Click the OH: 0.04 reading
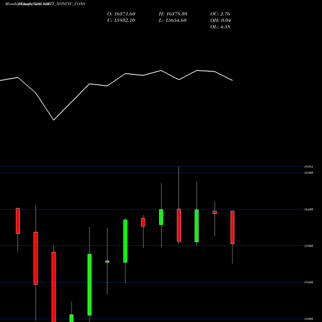 pos(220,21)
